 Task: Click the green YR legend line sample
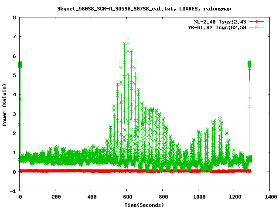[256, 27]
